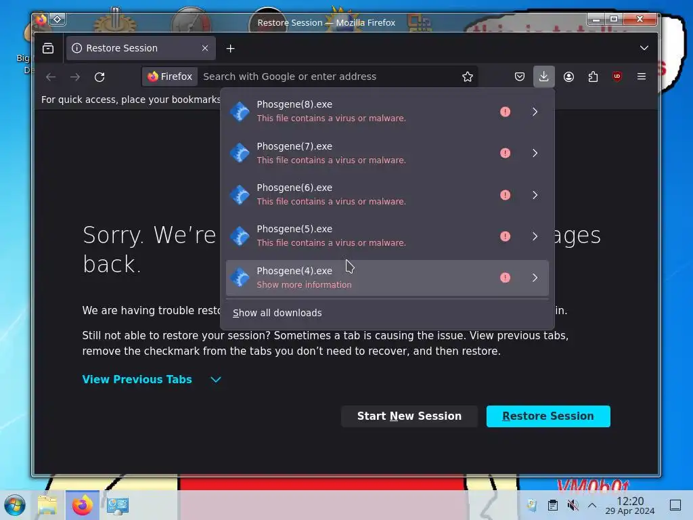This screenshot has width=693, height=520.
Task: Click Show Desktop button on taskbar
Action: tap(675, 505)
